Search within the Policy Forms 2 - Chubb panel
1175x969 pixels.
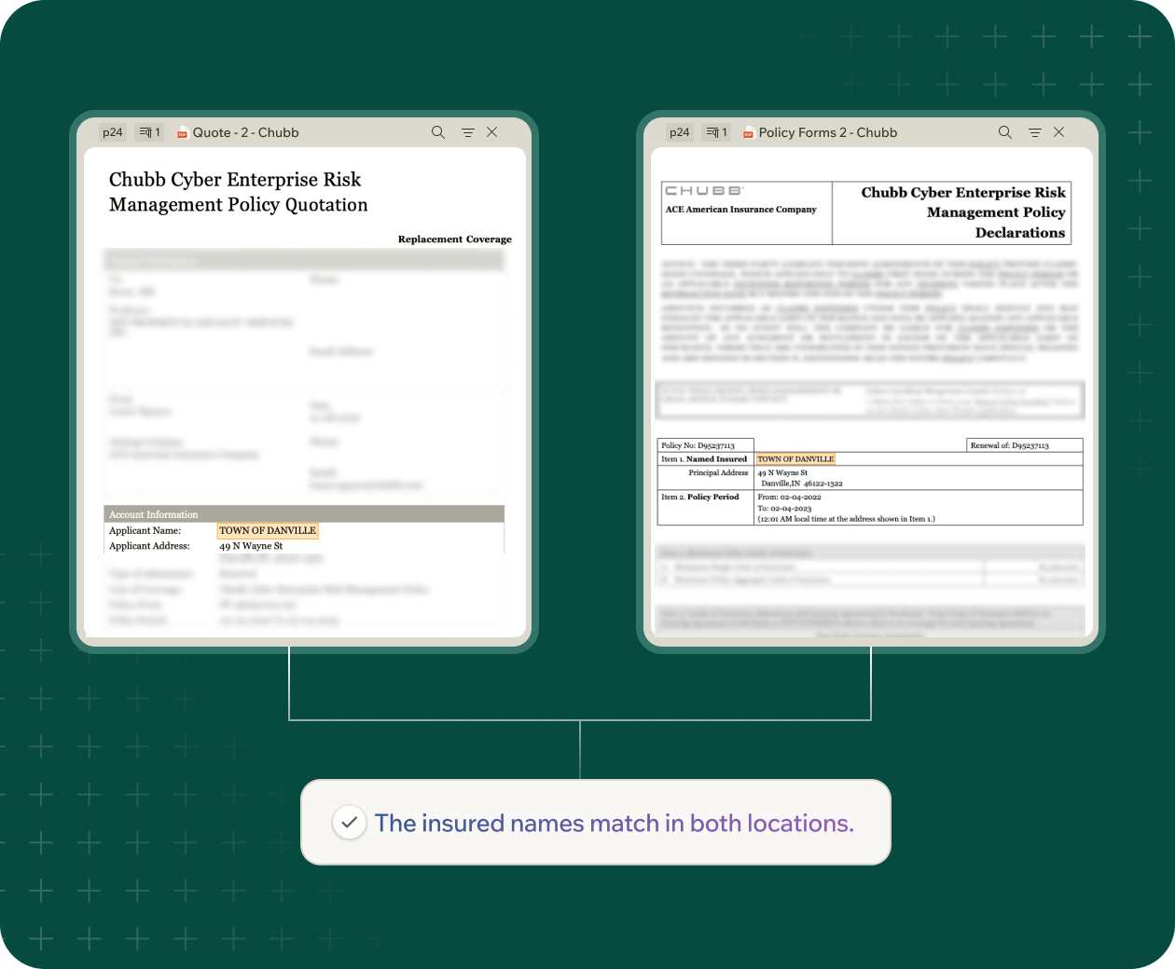coord(1004,132)
